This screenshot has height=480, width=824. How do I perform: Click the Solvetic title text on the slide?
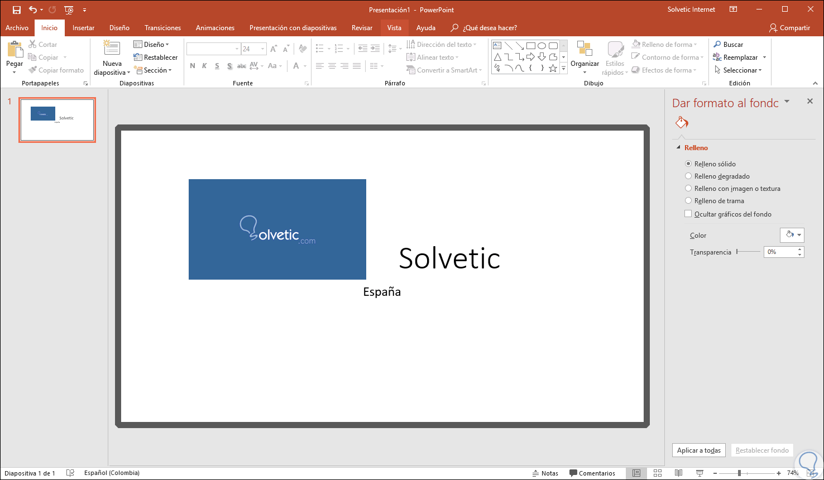[449, 258]
